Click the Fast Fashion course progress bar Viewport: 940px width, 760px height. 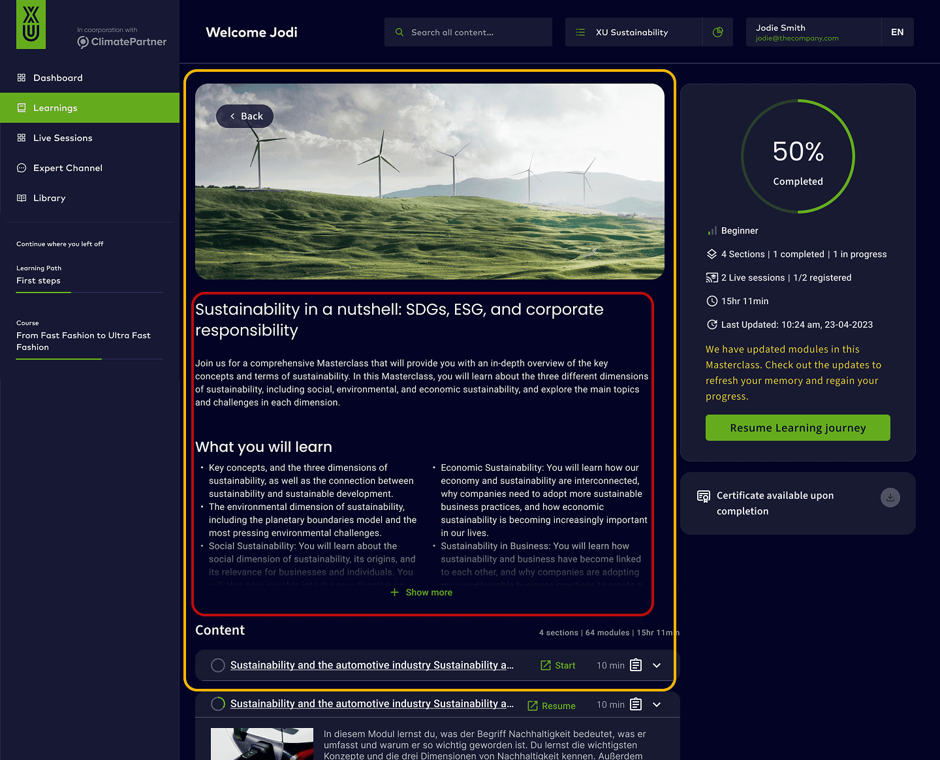click(89, 359)
